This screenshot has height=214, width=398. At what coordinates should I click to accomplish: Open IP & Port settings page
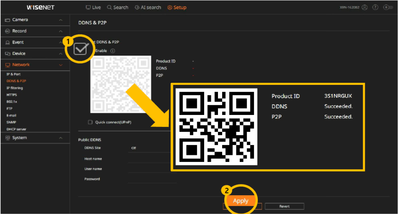click(x=13, y=74)
